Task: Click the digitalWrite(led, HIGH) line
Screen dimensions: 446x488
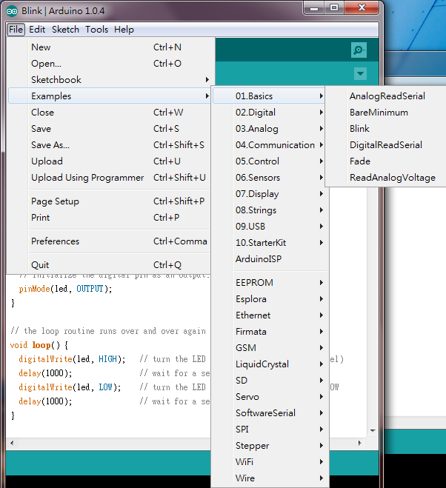Action: click(72, 359)
